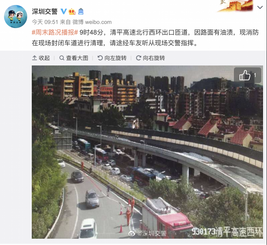The height and width of the screenshot is (245, 267).
Task: Click the crown membership badge icon
Action: click(x=72, y=11)
